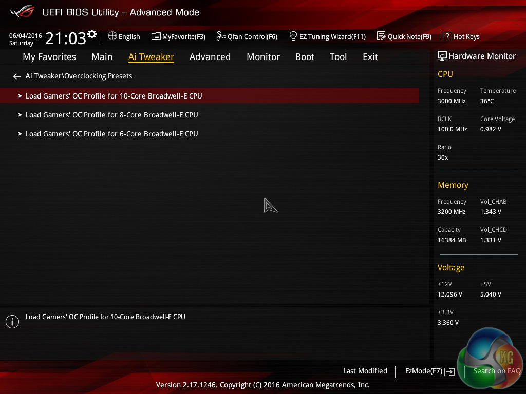This screenshot has height=394, width=526.
Task: Expand 8-Core Broadwell-E OC profile arrow
Action: coord(20,115)
